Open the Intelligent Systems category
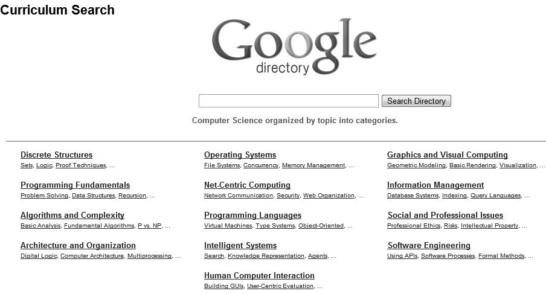The width and height of the screenshot is (546, 294). pos(240,246)
